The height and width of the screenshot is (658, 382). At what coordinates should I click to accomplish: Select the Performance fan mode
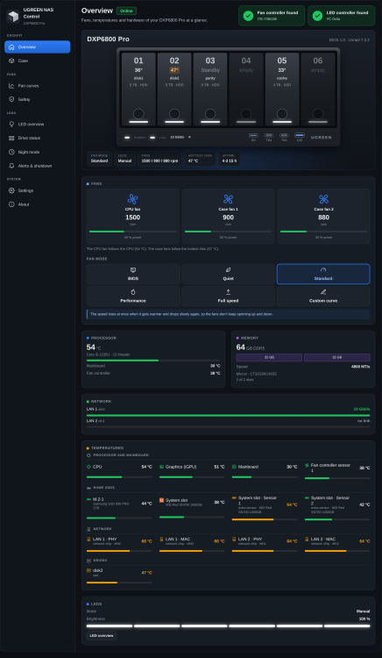tap(133, 297)
